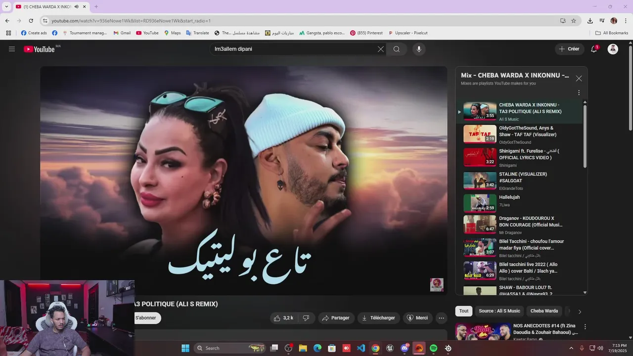Open All Bookmarks folder
The width and height of the screenshot is (633, 356).
[612, 33]
